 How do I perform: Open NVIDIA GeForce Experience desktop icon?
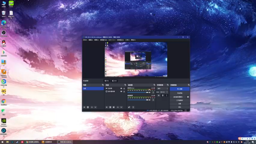pyautogui.click(x=4, y=122)
